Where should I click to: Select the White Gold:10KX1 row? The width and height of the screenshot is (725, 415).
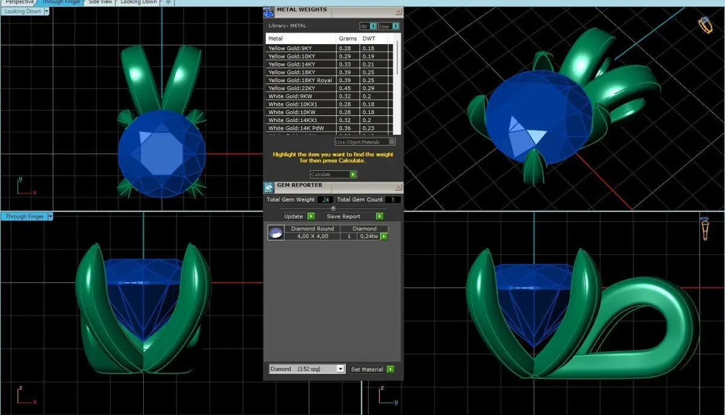tap(329, 104)
